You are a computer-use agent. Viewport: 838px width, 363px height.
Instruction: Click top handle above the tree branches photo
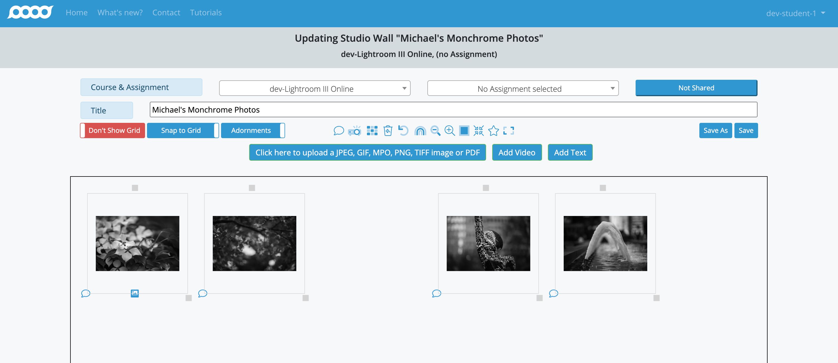[x=252, y=188]
